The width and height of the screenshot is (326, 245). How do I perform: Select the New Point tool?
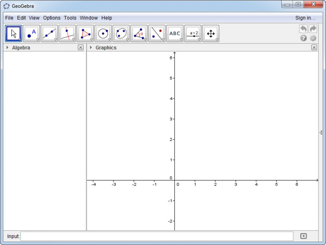(32, 33)
